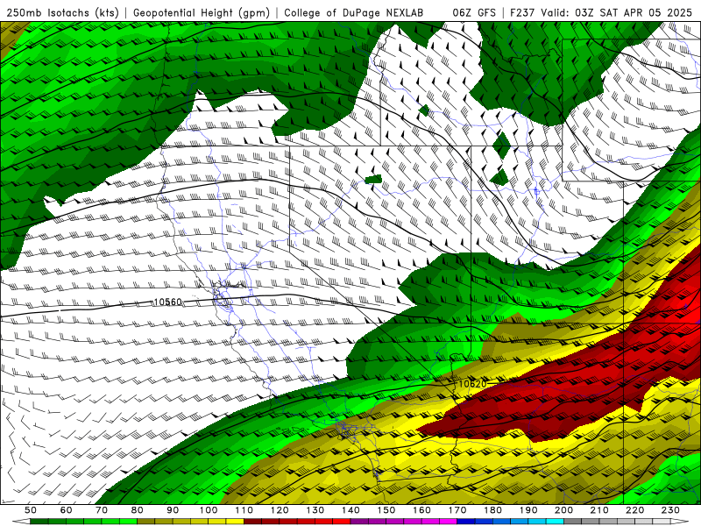Click the 130 value on the color scale

click(315, 510)
